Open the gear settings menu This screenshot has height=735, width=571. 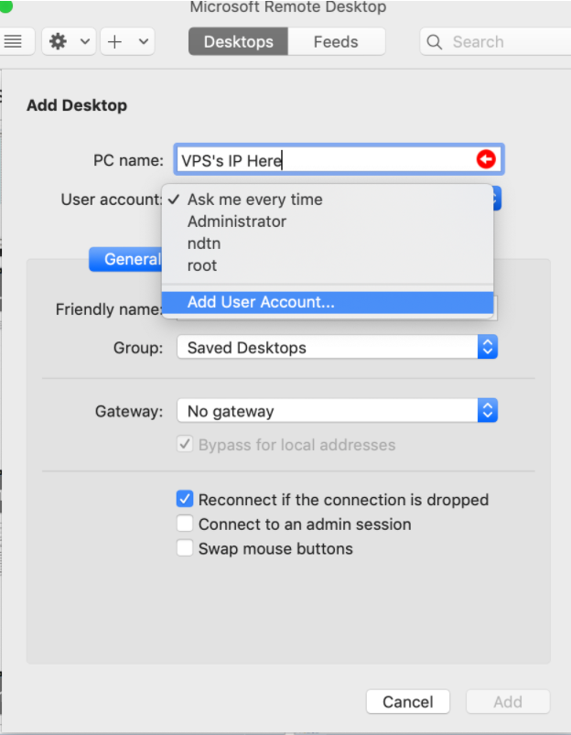59,42
